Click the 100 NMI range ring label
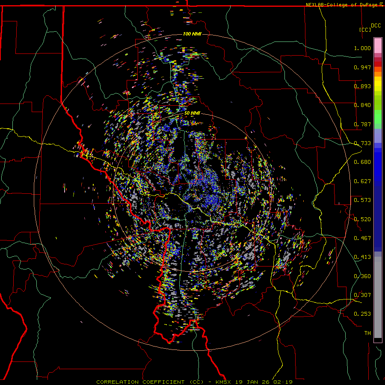The image size is (385, 385). 192,34
